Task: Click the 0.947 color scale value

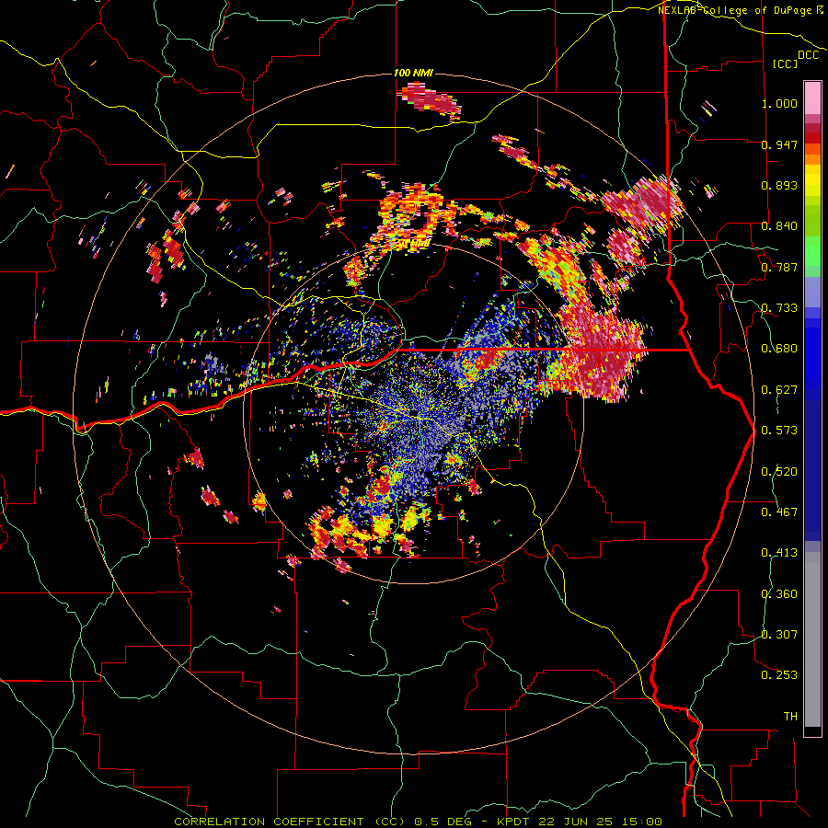Action: coord(779,144)
